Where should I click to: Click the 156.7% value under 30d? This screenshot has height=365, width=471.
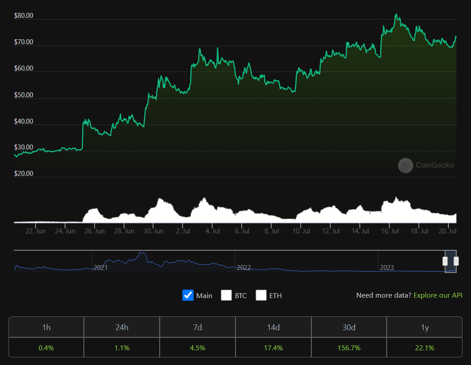point(349,348)
